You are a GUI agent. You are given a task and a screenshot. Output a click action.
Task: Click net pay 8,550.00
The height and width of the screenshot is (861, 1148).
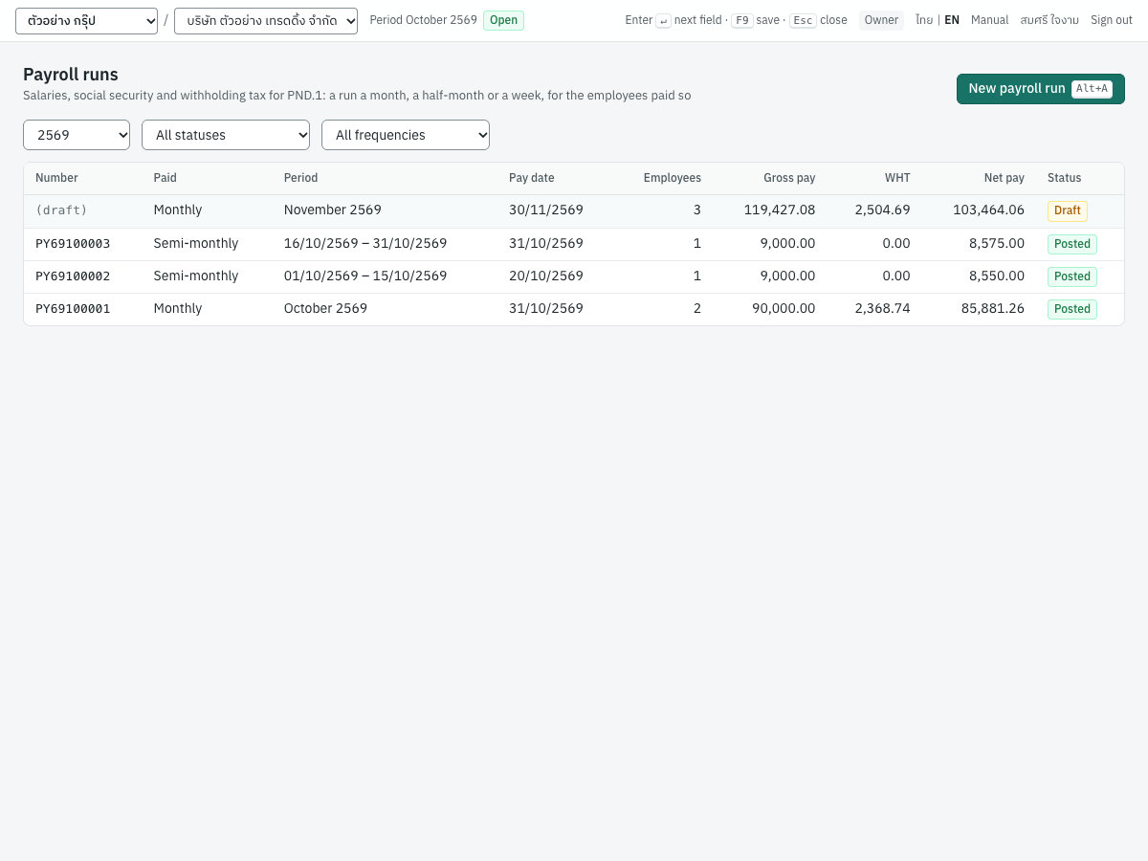click(996, 276)
